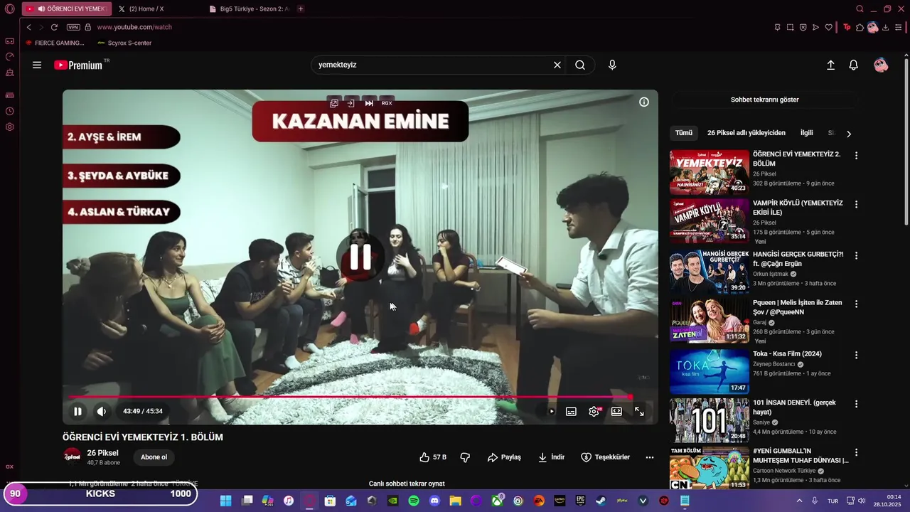Open the video info card icon
Screen dimensions: 910x512
tap(644, 102)
